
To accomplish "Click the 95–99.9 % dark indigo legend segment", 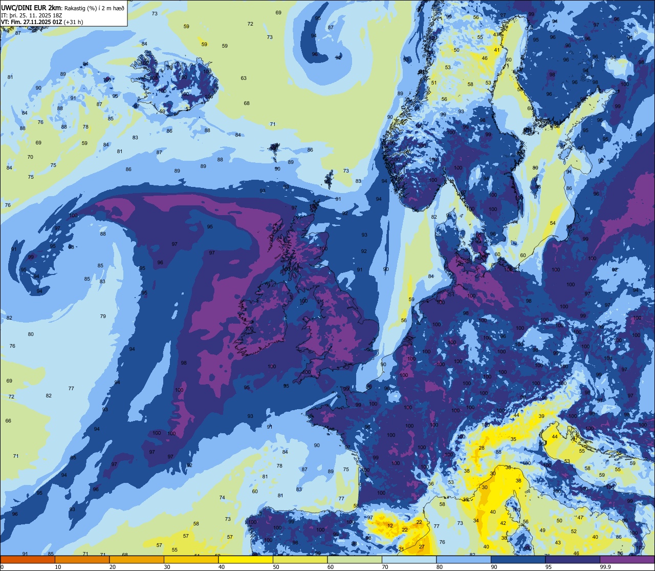I will point(573,559).
